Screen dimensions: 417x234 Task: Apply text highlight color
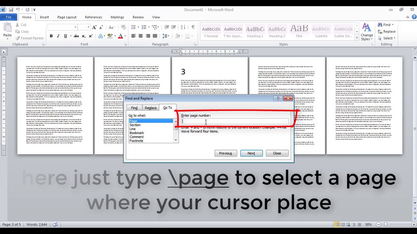click(x=110, y=36)
